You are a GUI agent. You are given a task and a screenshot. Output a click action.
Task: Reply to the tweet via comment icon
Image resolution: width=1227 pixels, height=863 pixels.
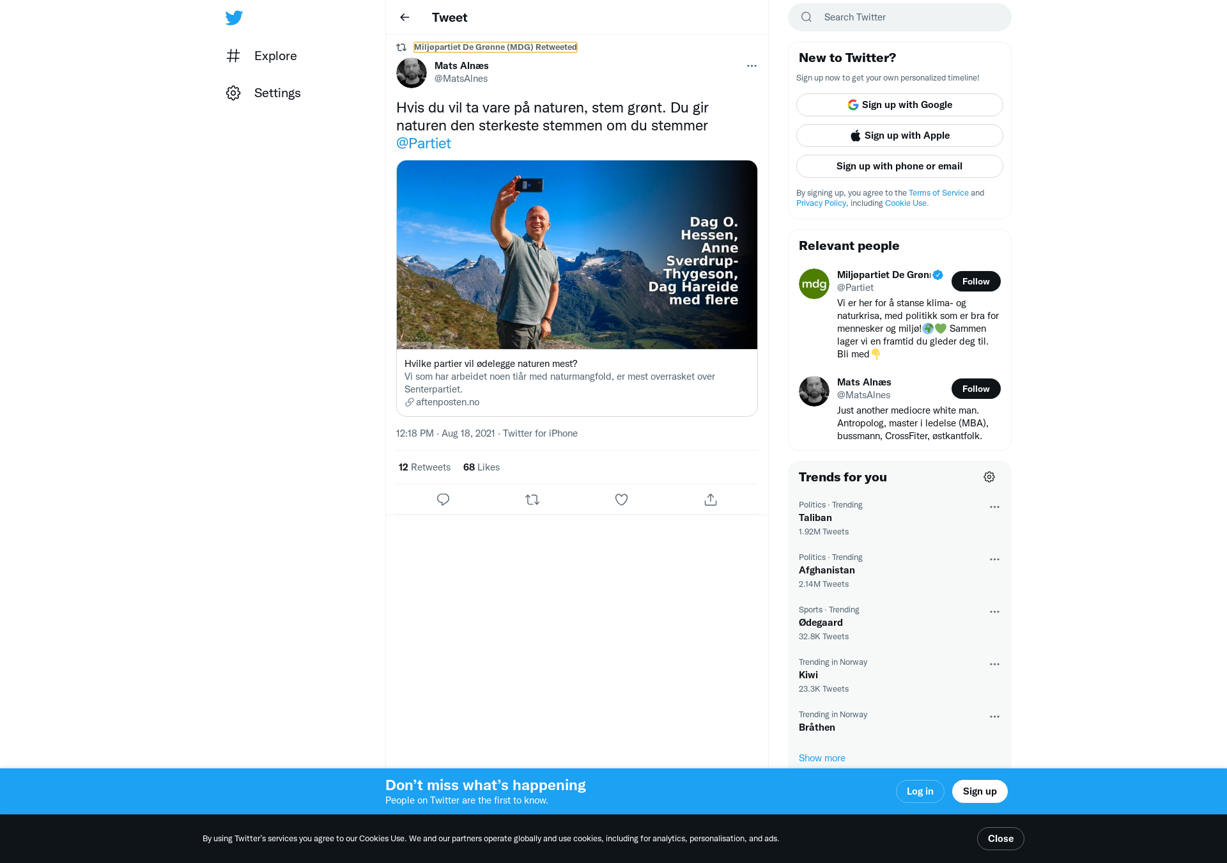click(443, 499)
